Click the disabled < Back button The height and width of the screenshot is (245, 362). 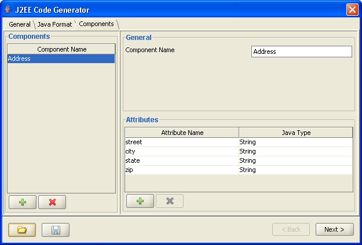click(291, 229)
